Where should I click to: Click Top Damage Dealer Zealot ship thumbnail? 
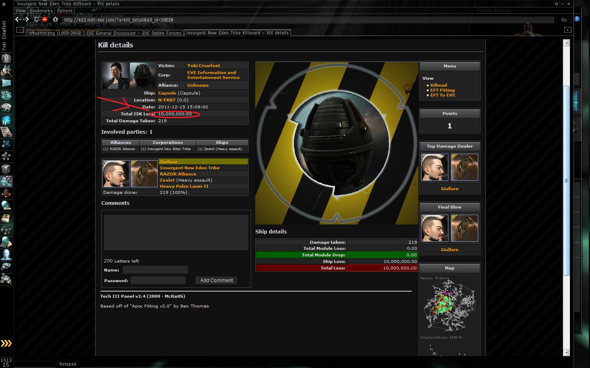point(465,167)
